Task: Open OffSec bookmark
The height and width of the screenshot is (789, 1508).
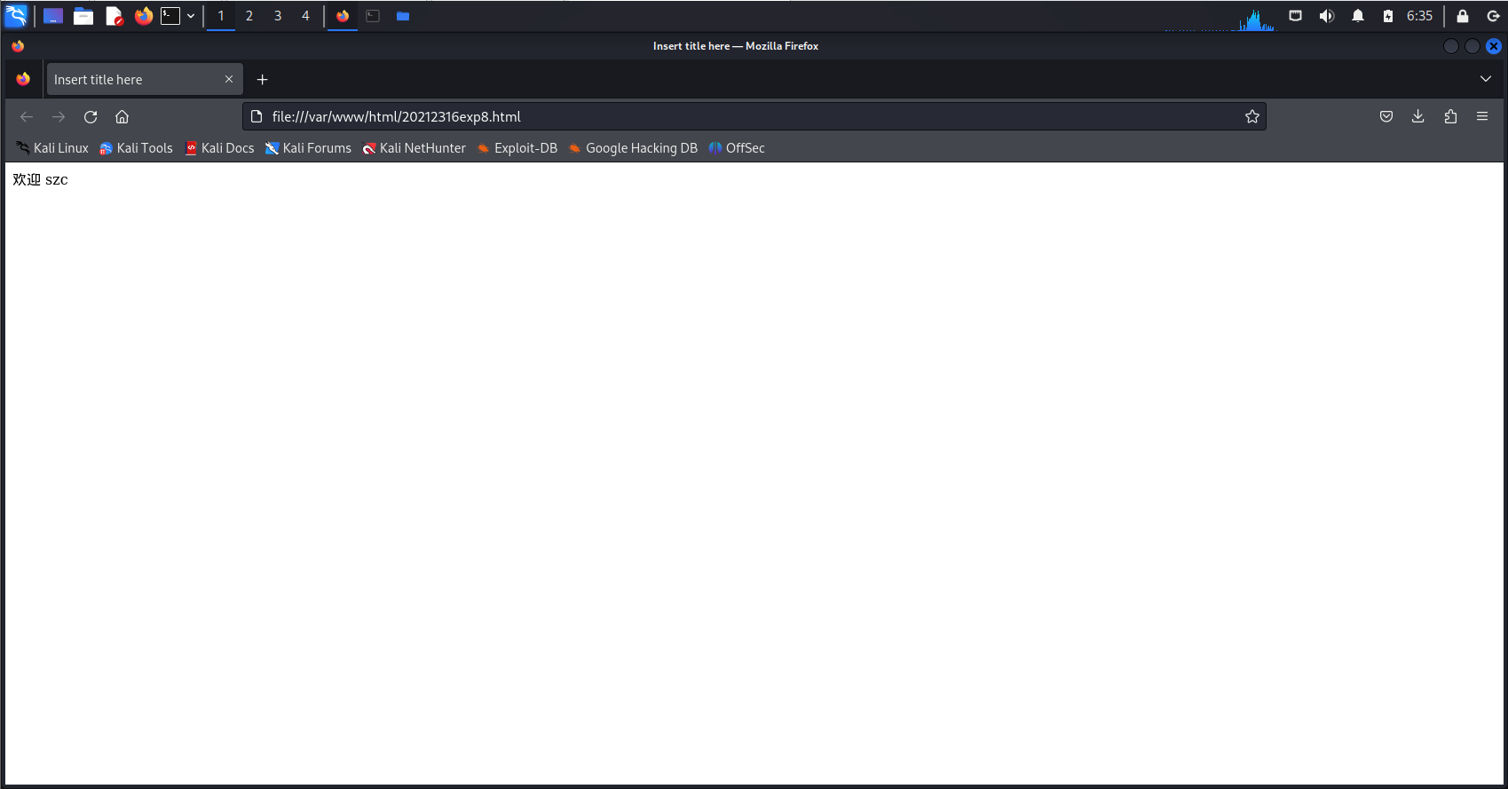Action: click(x=737, y=148)
